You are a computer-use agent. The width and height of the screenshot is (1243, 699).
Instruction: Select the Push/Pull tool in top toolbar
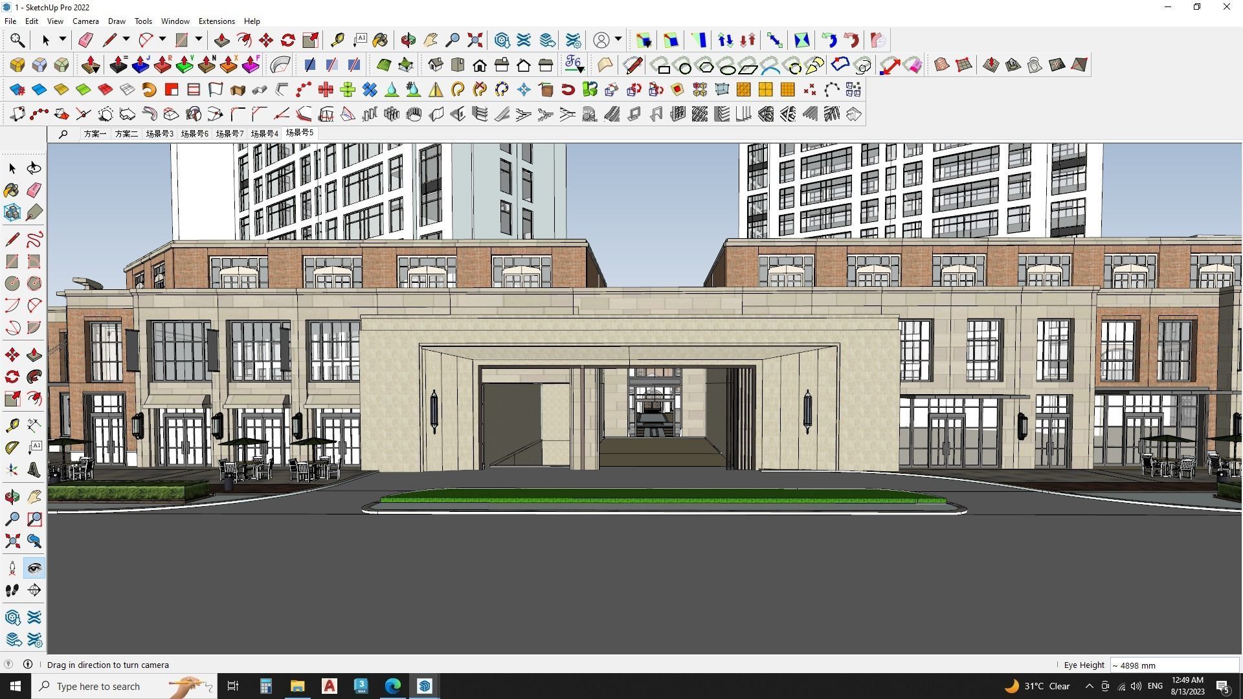coord(221,40)
